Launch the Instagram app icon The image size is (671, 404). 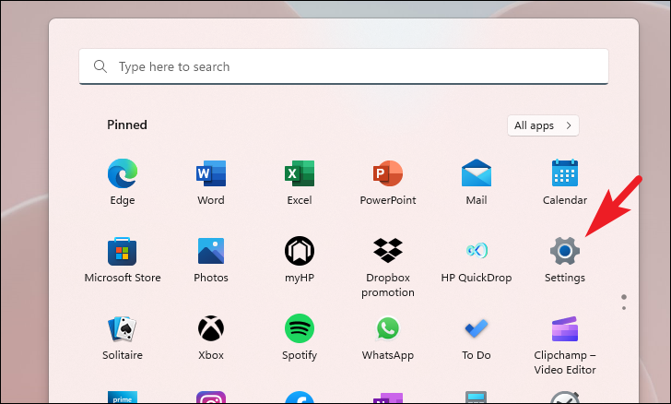[211, 397]
